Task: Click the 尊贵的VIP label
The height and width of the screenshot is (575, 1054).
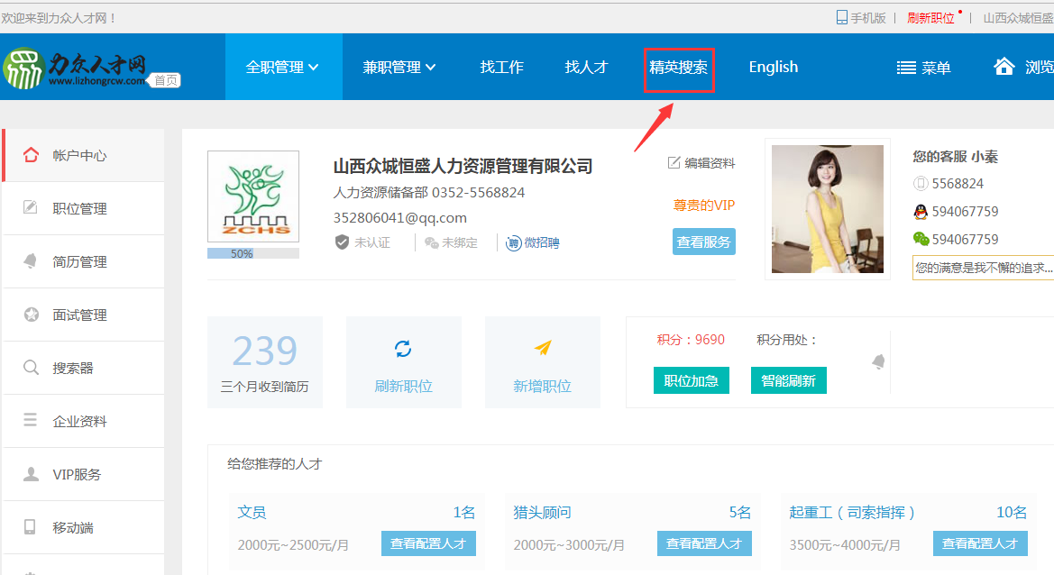Action: coord(704,205)
